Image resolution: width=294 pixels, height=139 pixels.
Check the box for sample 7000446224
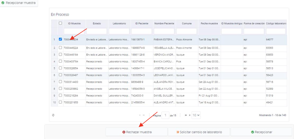pyautogui.click(x=60, y=48)
